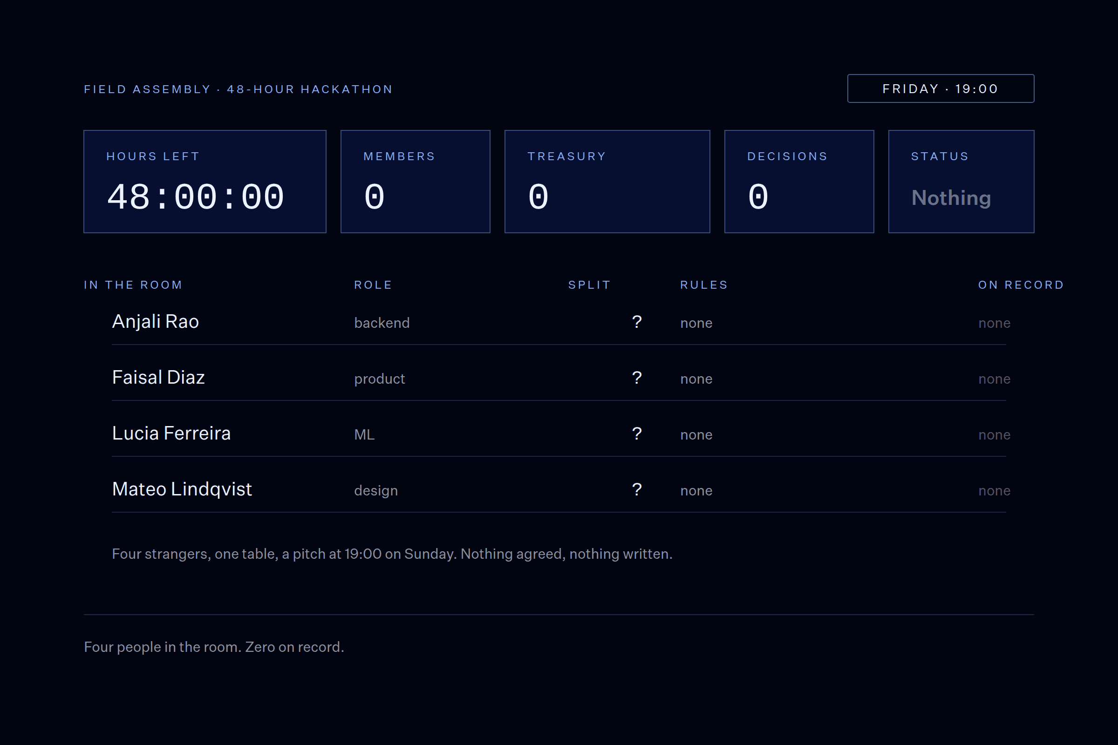The height and width of the screenshot is (745, 1118).
Task: Select the Hours Left 48:00:00 card
Action: coord(205,182)
